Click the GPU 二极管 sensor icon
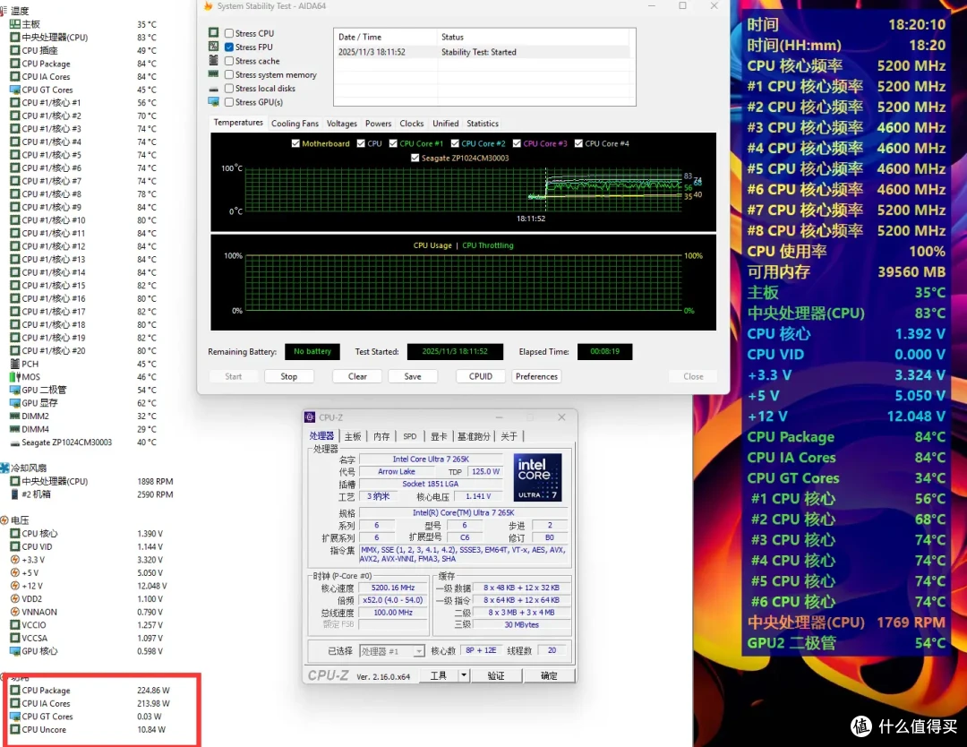Image resolution: width=967 pixels, height=747 pixels. [15, 390]
